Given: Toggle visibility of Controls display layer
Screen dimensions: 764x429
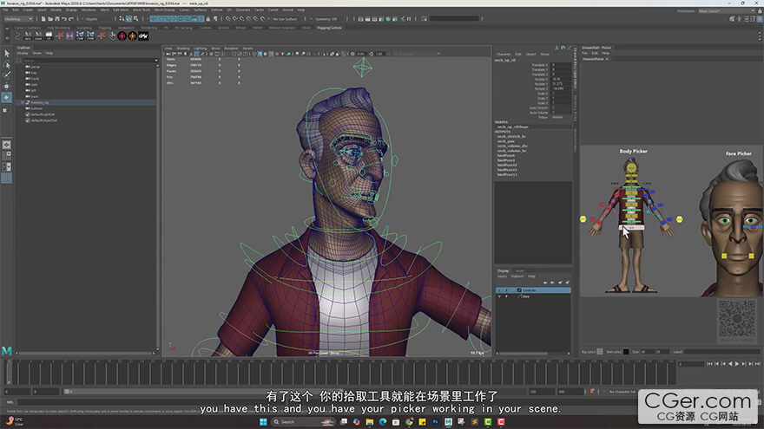Looking at the screenshot, I should (498, 289).
